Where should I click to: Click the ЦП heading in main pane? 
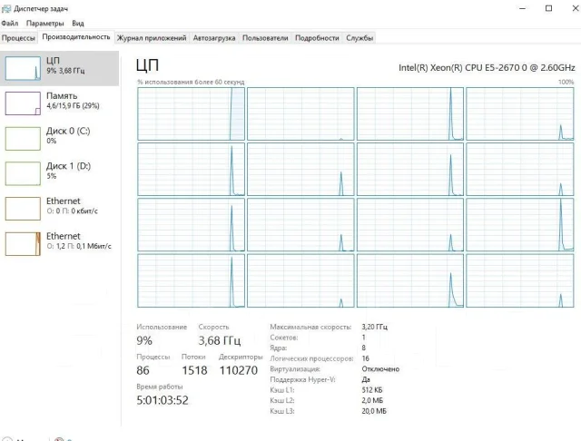[147, 65]
